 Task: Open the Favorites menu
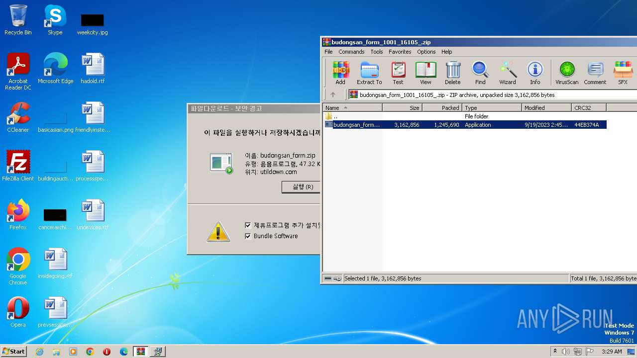pyautogui.click(x=400, y=52)
